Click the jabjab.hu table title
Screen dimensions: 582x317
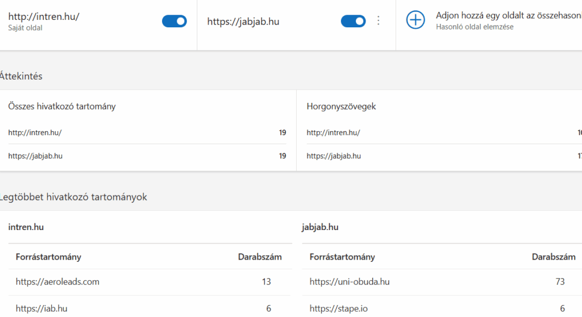320,227
